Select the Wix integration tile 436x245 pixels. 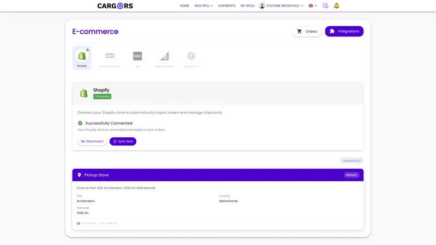[x=137, y=59]
